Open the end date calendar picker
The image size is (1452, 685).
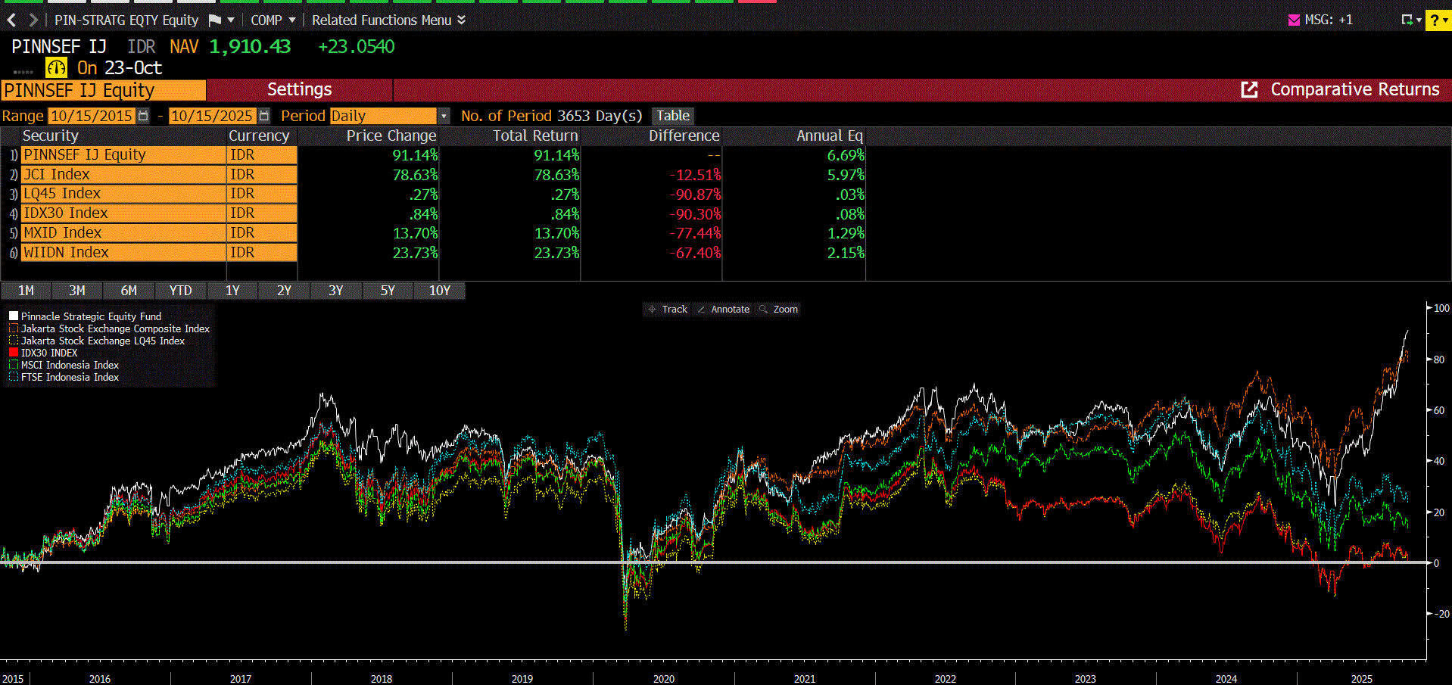[x=263, y=116]
